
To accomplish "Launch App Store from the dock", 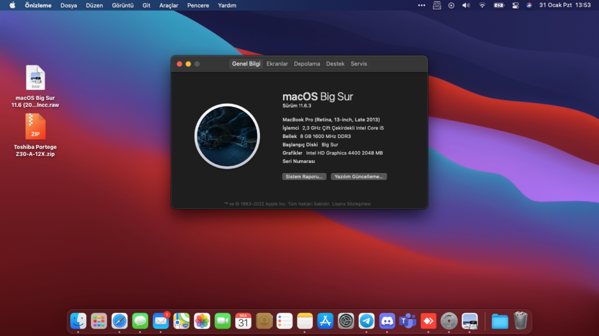I will [x=325, y=321].
